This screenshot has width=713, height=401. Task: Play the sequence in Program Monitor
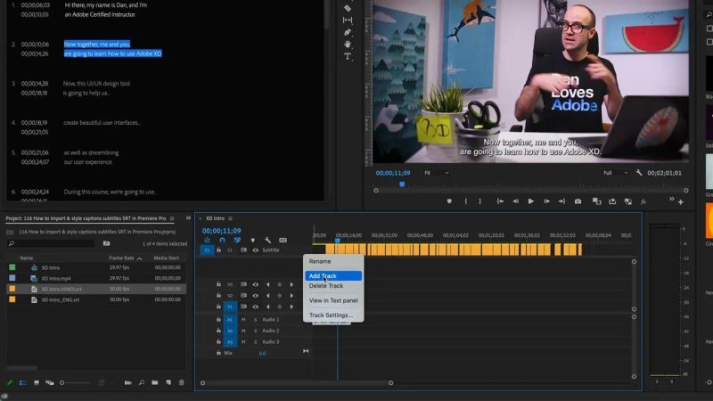(530, 201)
